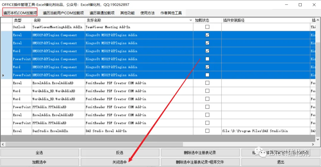The height and width of the screenshot is (167, 321).
Task: Select the file:\D:\Program Files\DAX Studio\bin path cell
Action: click(266, 131)
